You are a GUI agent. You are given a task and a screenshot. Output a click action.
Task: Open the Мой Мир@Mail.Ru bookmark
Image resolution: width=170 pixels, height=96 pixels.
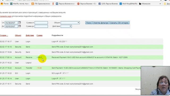[128, 4]
